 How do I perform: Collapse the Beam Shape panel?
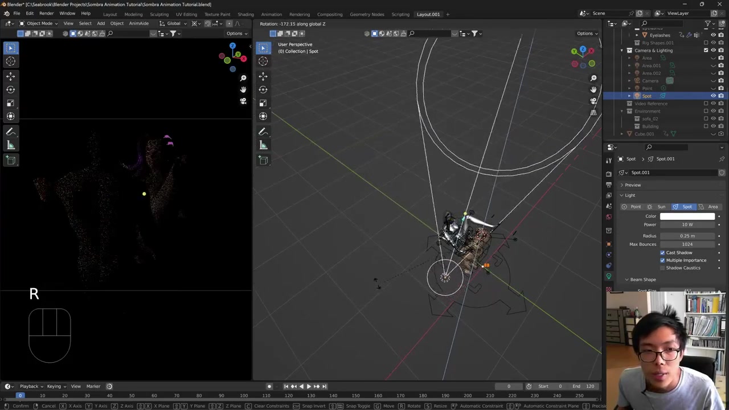(x=642, y=280)
